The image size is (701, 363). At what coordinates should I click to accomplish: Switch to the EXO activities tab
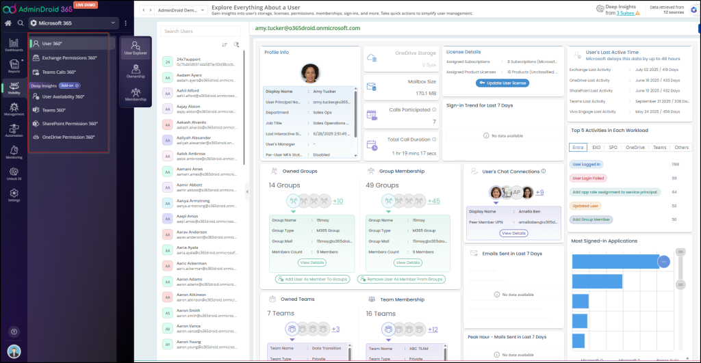[x=596, y=148]
